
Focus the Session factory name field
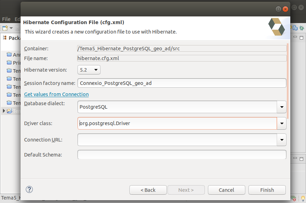(182, 83)
